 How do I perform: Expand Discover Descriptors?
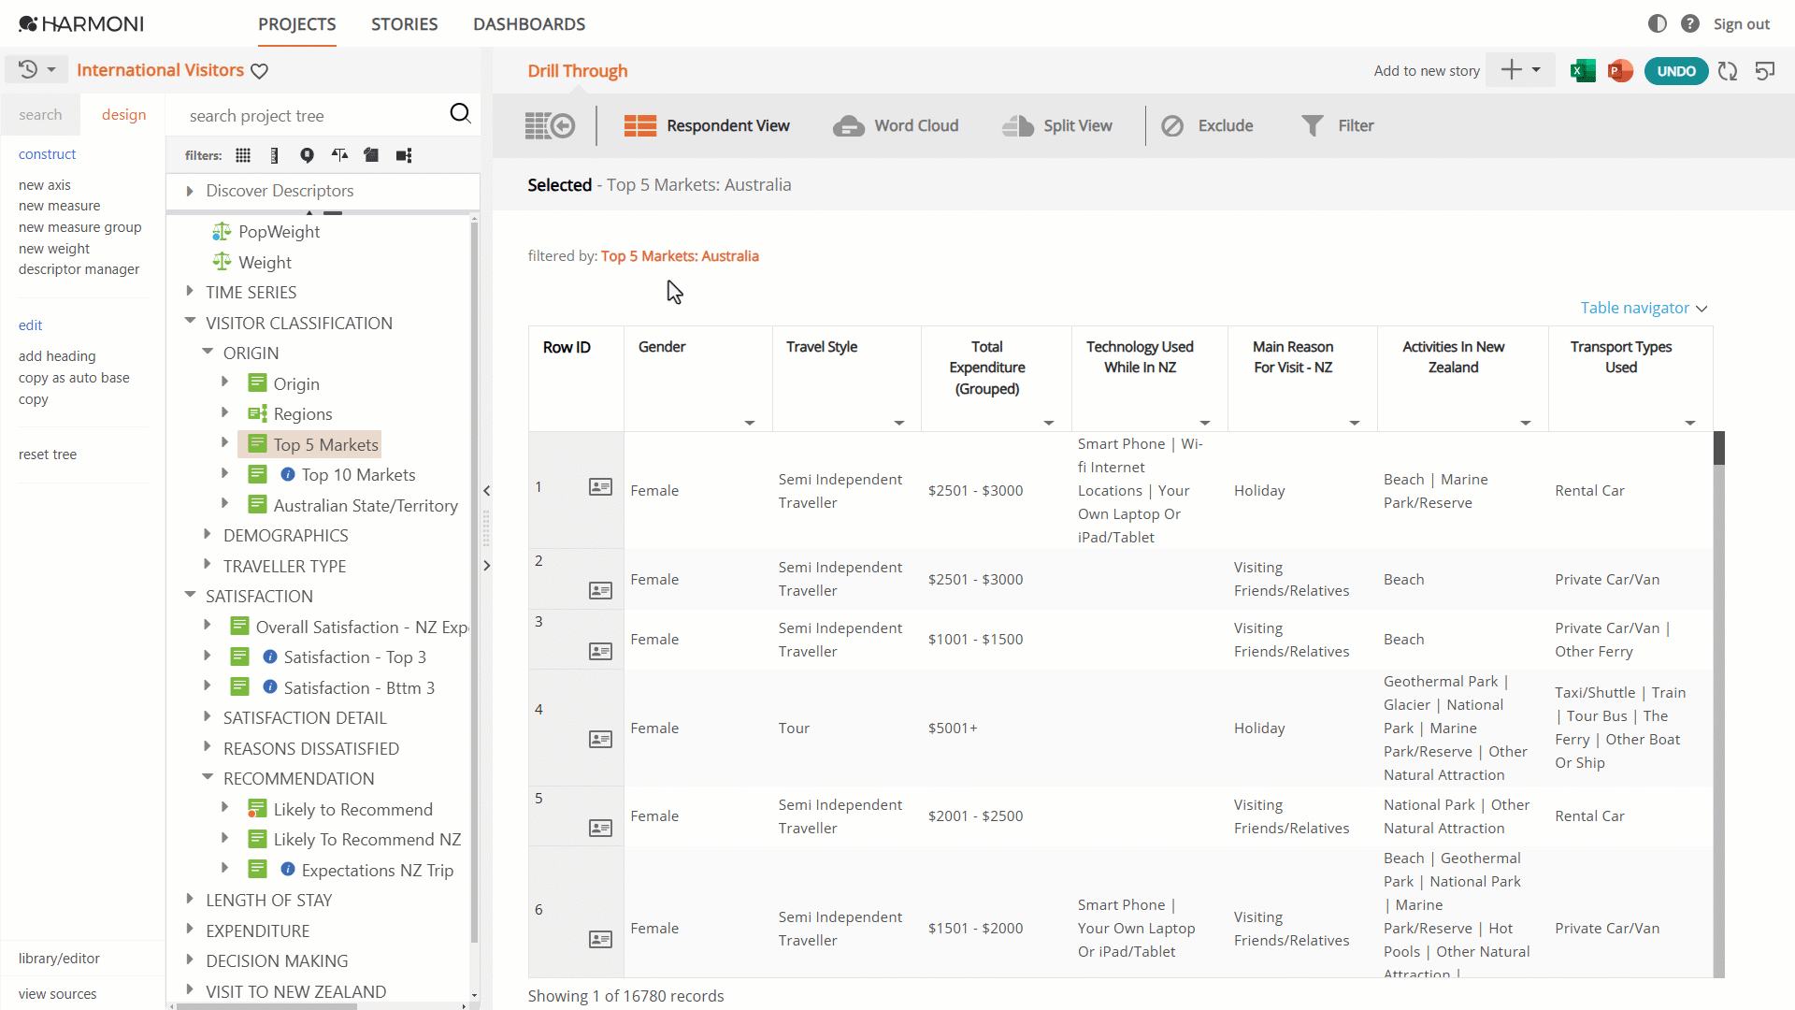click(x=190, y=191)
